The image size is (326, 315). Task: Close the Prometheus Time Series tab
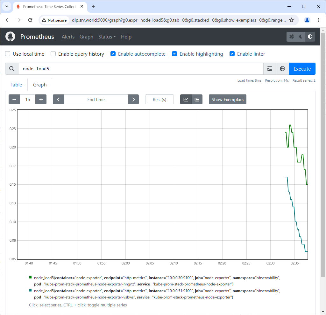pyautogui.click(x=82, y=6)
